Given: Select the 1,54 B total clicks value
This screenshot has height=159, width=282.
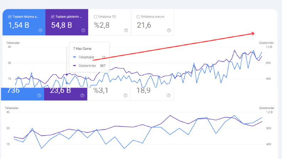Looking at the screenshot, I should tap(19, 25).
